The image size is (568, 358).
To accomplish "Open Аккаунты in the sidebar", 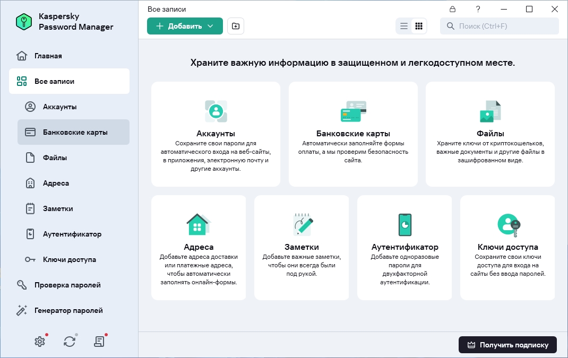I will click(x=74, y=107).
